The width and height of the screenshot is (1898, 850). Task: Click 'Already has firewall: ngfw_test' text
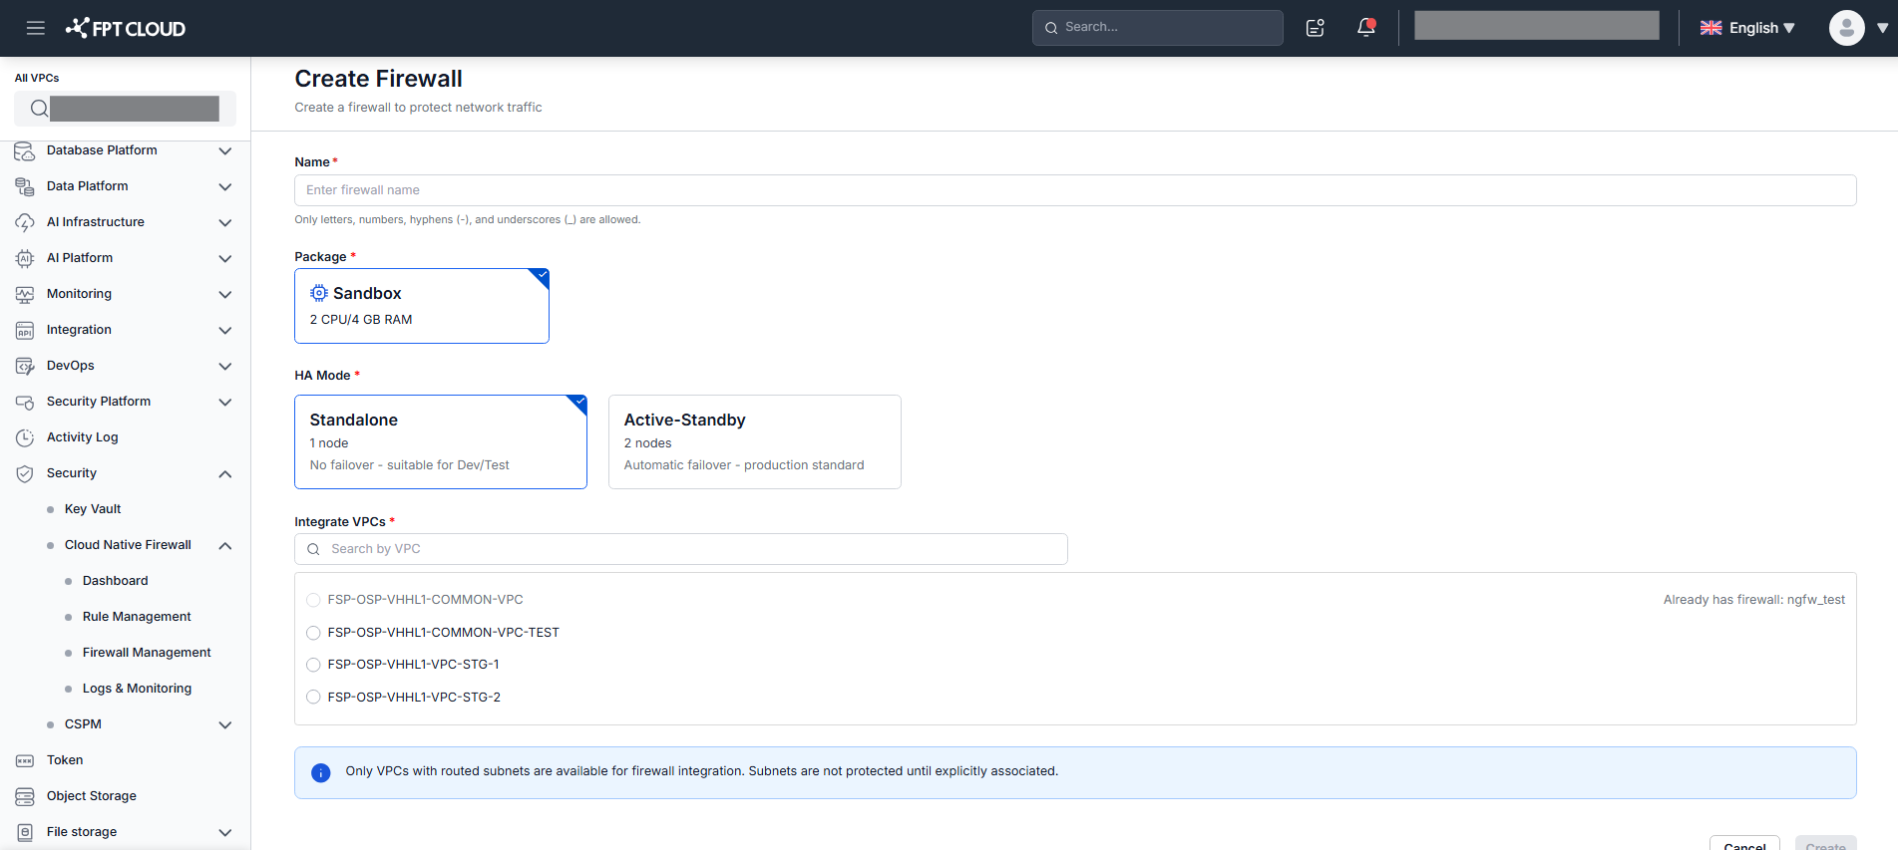click(x=1754, y=600)
